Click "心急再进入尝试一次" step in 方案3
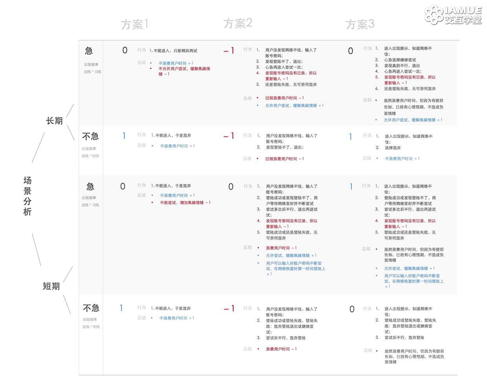The height and width of the screenshot is (392, 487). click(403, 71)
